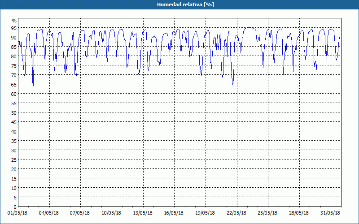Image resolution: width=359 pixels, height=224 pixels.
Task: Click the 30 value on the y-axis
Action: (x=14, y=151)
